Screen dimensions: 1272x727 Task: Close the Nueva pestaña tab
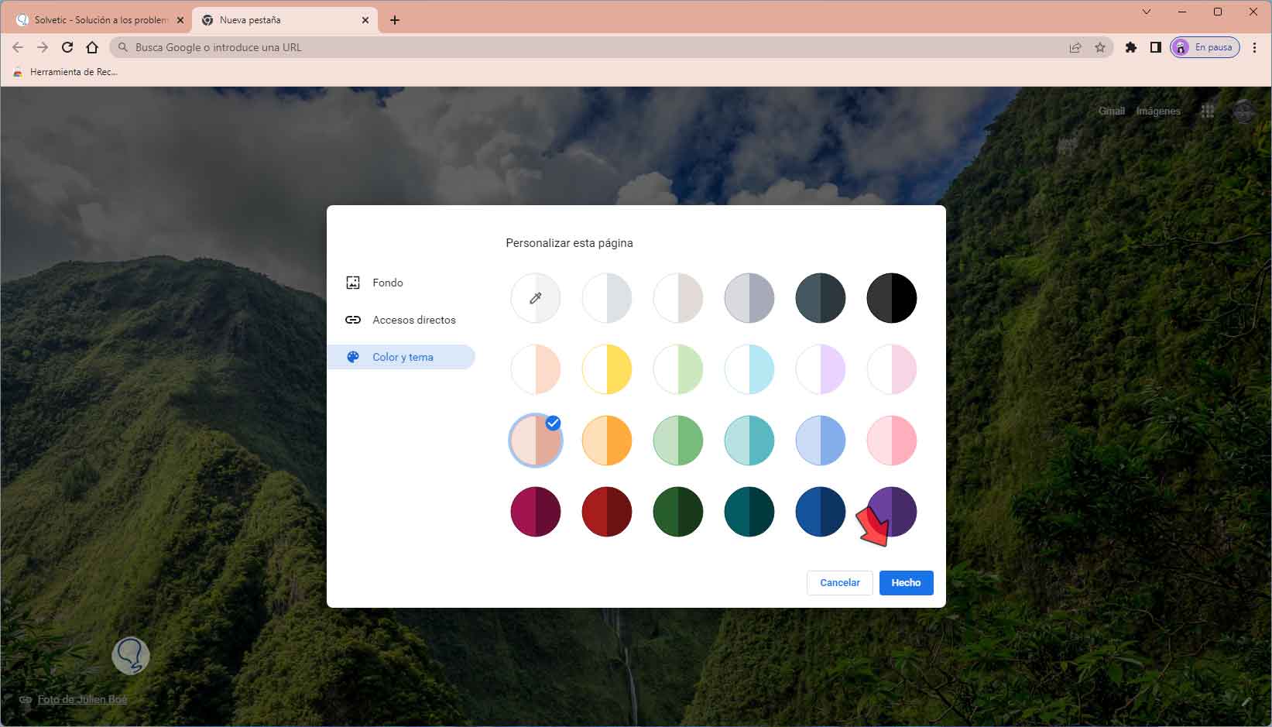click(x=365, y=20)
